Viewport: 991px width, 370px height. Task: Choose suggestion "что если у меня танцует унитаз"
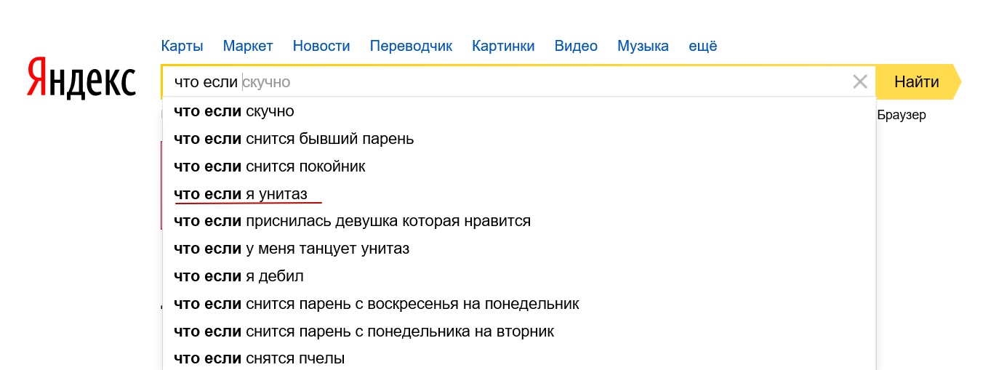[x=519, y=249]
